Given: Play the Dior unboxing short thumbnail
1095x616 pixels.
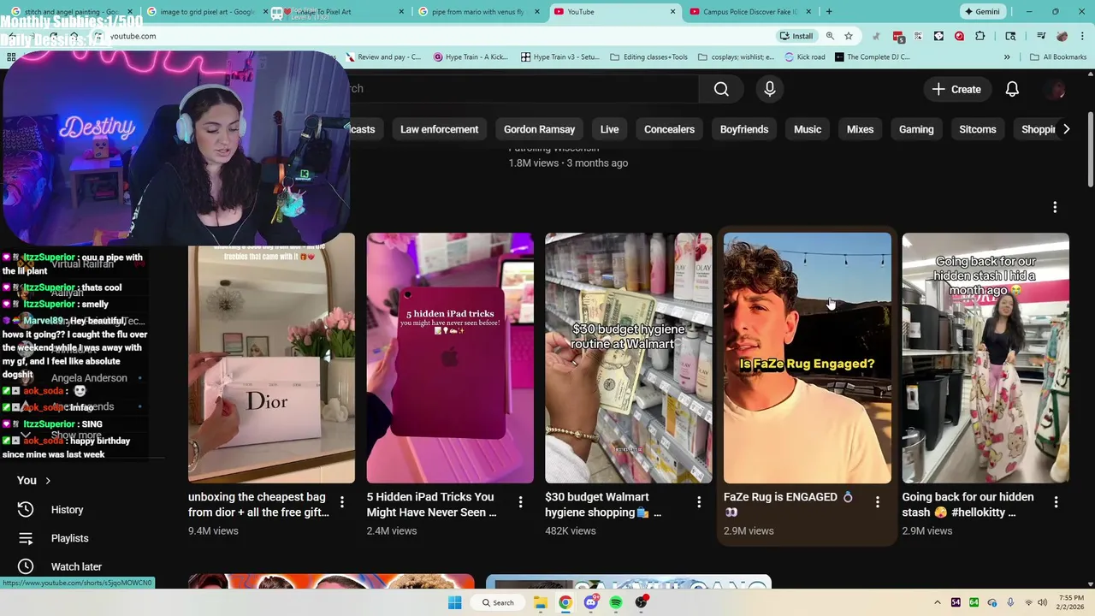Looking at the screenshot, I should coord(271,358).
